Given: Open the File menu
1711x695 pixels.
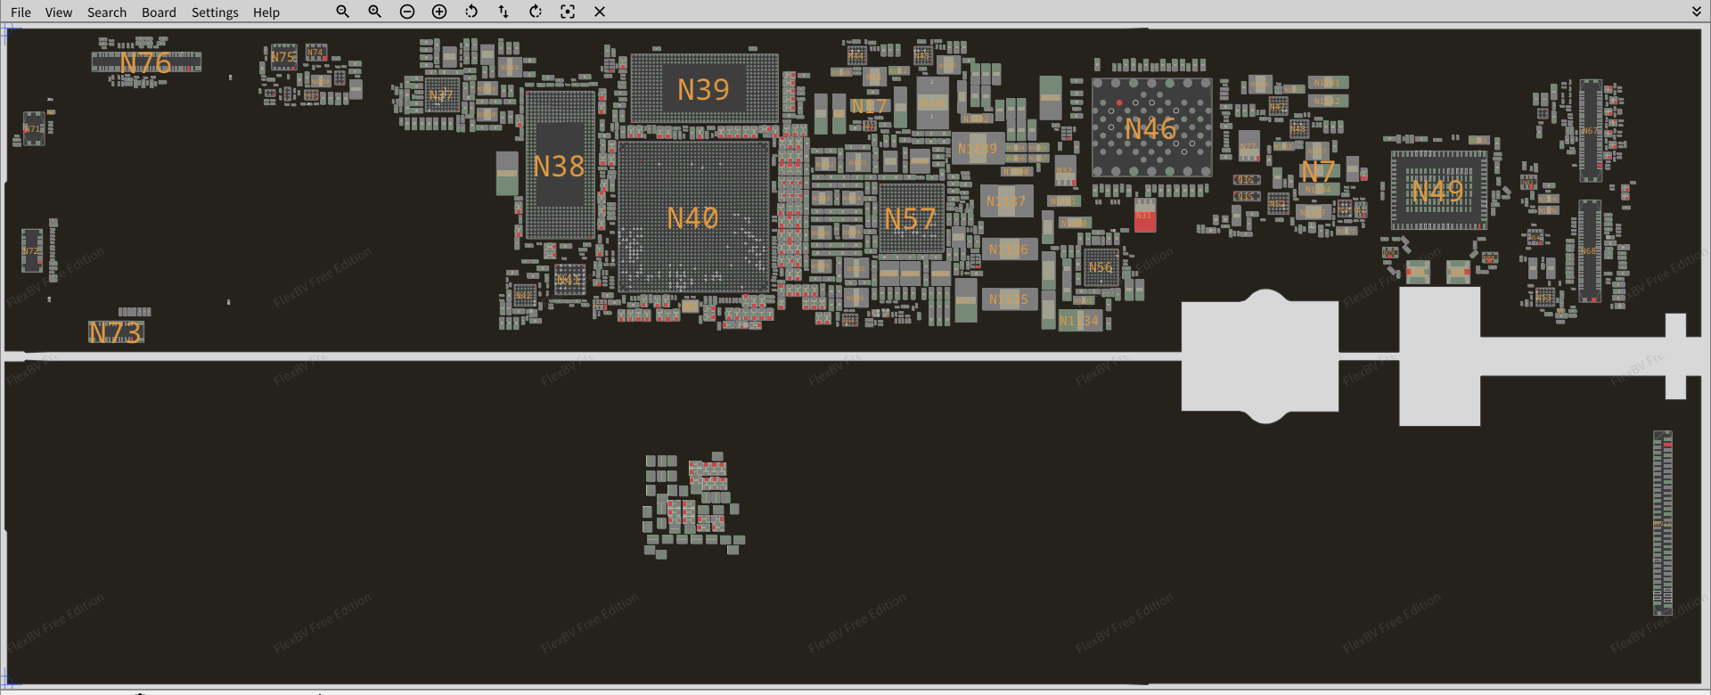Looking at the screenshot, I should tap(20, 12).
